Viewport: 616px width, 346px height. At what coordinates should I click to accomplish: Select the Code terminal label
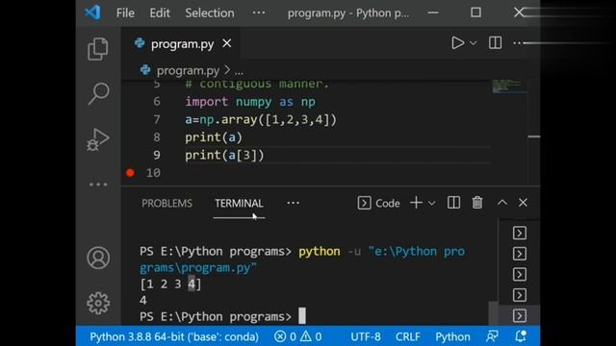coord(378,203)
